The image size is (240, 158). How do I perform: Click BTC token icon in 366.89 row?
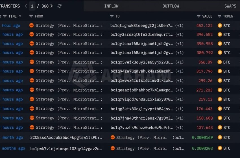coord(220,62)
